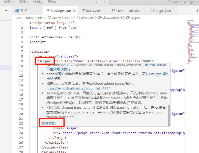The height and width of the screenshot is (153, 199).
Task: Open the sidebar more actions ellipsis
Action: pyautogui.click(x=7, y=11)
